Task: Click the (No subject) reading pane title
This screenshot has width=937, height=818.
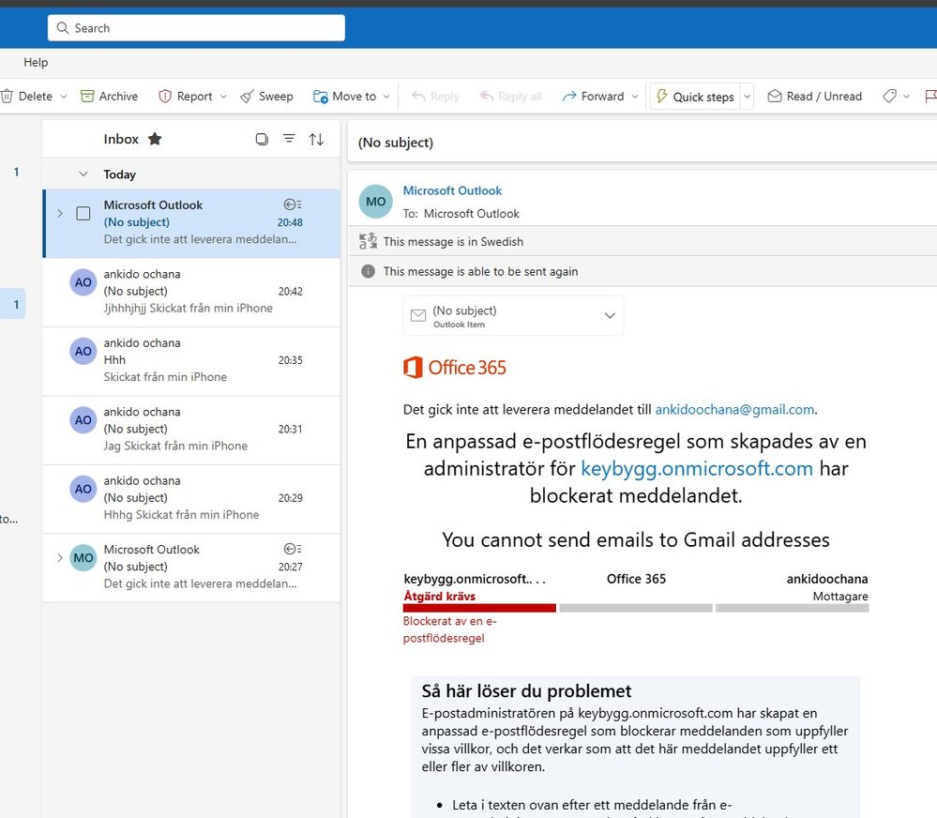Action: 396,143
